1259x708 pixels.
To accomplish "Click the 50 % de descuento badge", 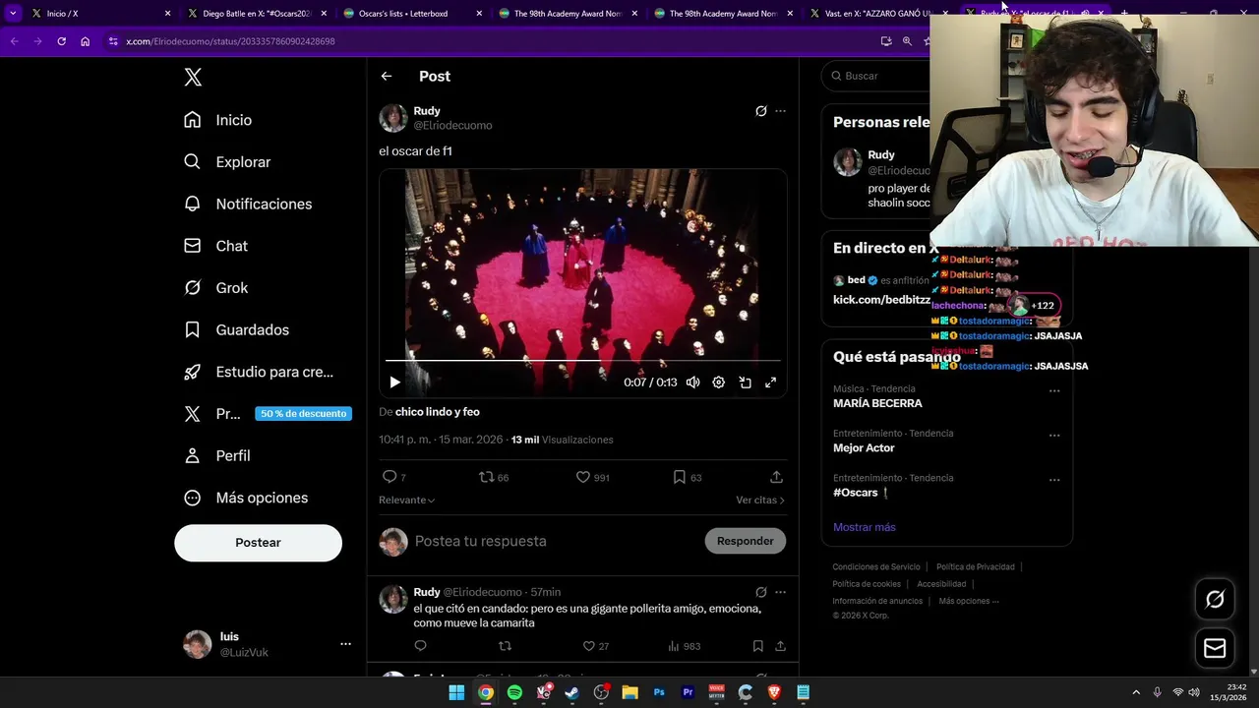I will 303,413.
